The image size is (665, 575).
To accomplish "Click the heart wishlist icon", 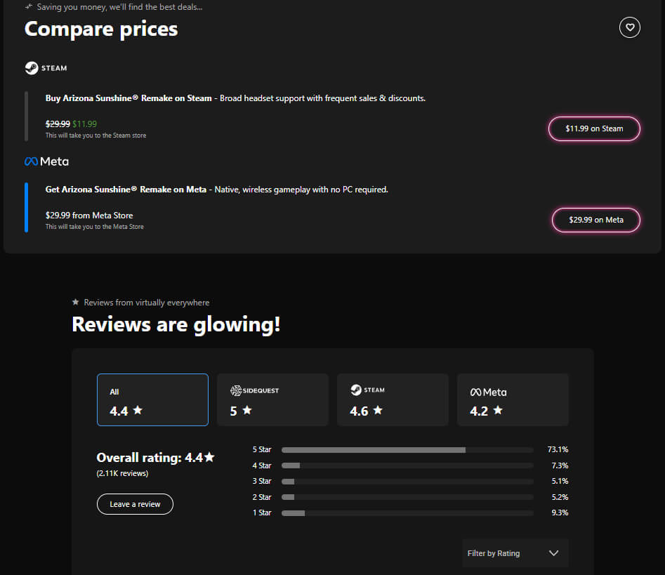I will point(629,27).
